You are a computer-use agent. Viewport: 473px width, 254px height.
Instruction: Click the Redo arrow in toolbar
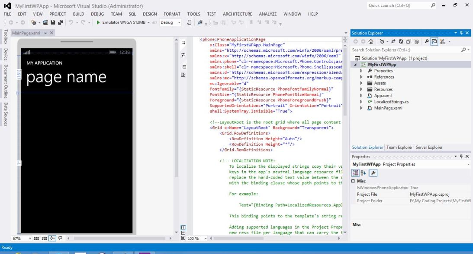click(83, 22)
